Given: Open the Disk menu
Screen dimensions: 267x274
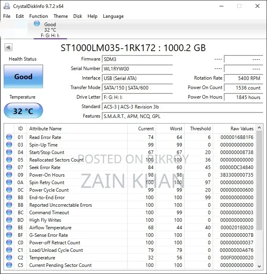Looking at the screenshot, I should 78,16.
